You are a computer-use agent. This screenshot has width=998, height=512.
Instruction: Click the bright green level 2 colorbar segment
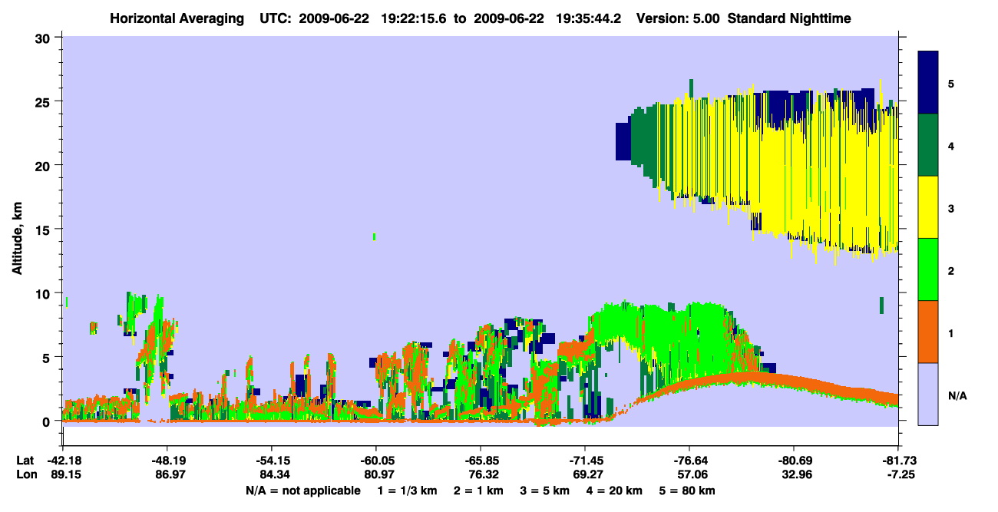[928, 269]
